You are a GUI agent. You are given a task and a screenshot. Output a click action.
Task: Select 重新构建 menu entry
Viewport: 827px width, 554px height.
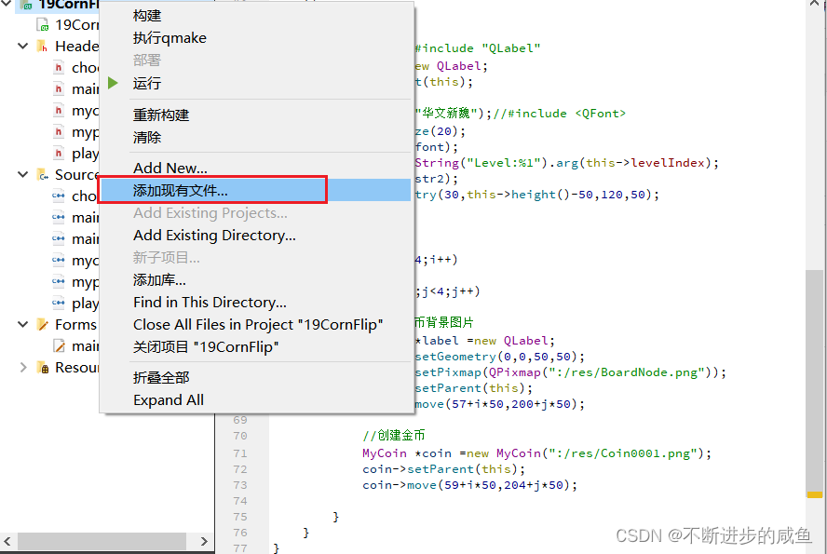pos(161,115)
